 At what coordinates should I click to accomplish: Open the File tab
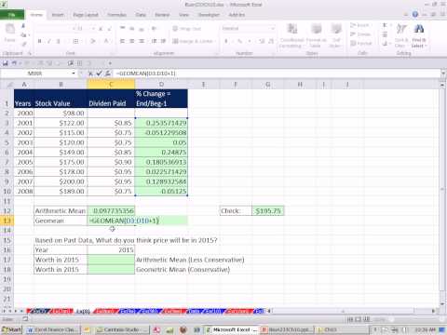(12, 15)
